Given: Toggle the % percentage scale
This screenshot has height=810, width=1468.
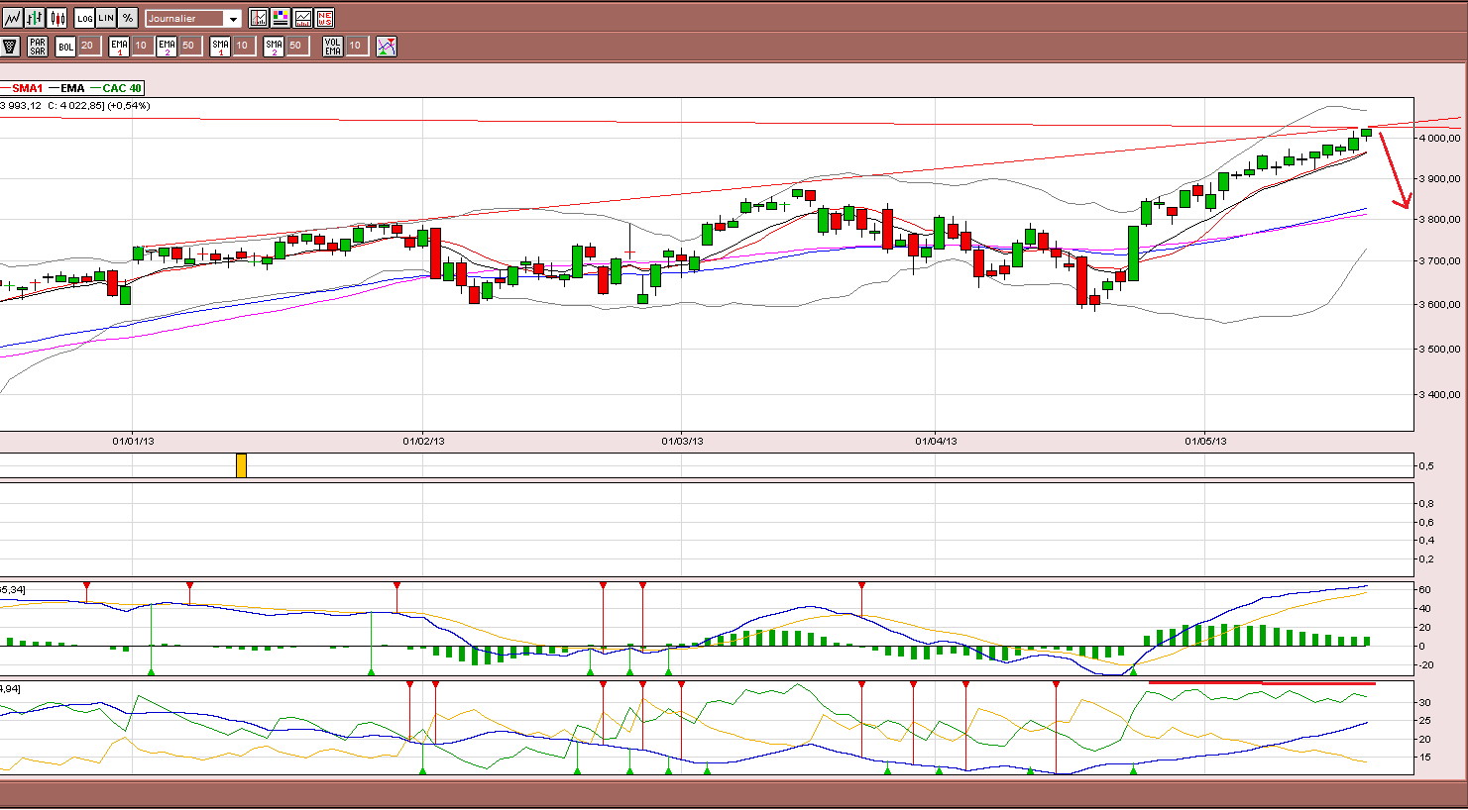Looking at the screenshot, I should click(x=128, y=18).
